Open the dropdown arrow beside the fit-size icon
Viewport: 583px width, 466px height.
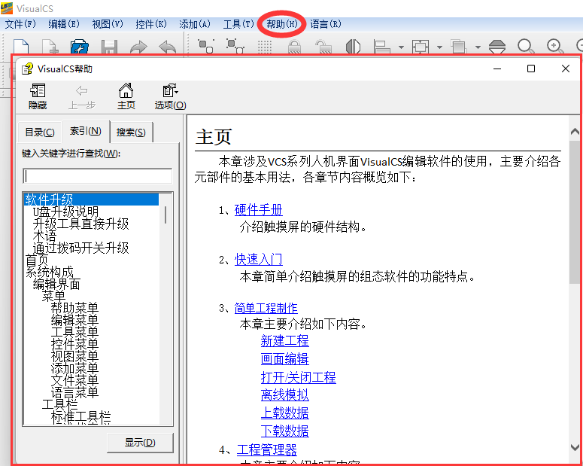pos(439,47)
